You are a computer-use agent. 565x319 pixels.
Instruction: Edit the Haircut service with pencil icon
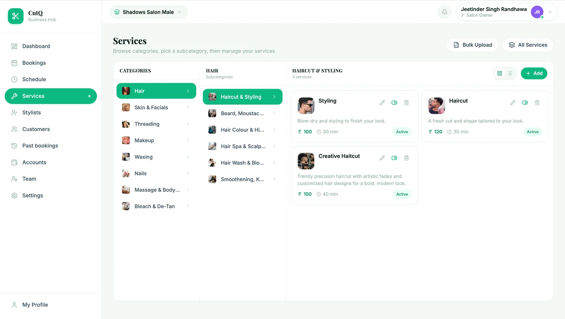[513, 103]
